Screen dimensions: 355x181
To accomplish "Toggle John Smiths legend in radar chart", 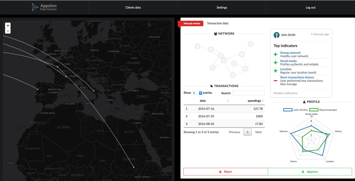I will 295,110.
